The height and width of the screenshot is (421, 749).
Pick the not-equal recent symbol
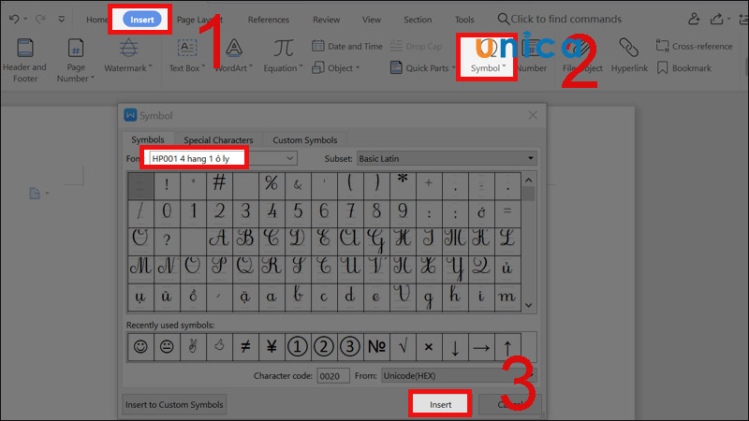[x=245, y=346]
